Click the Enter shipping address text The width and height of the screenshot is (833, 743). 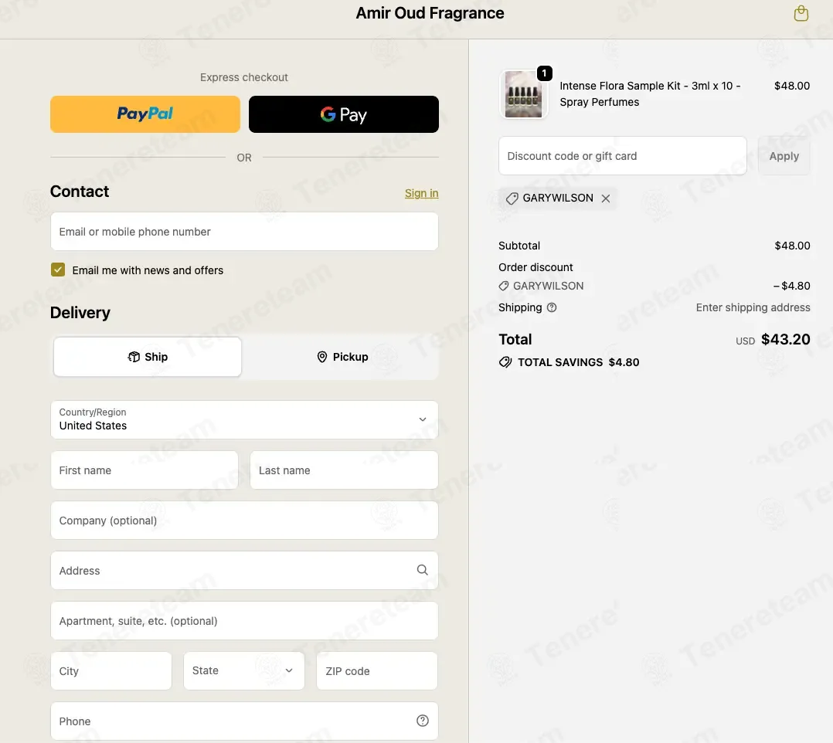pos(753,307)
